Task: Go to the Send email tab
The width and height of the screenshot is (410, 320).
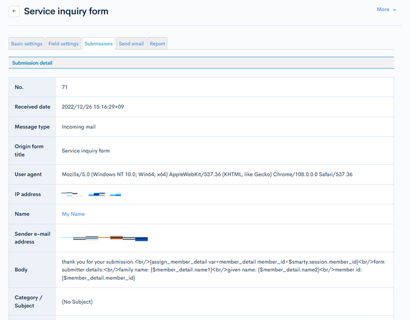Action: pyautogui.click(x=131, y=44)
